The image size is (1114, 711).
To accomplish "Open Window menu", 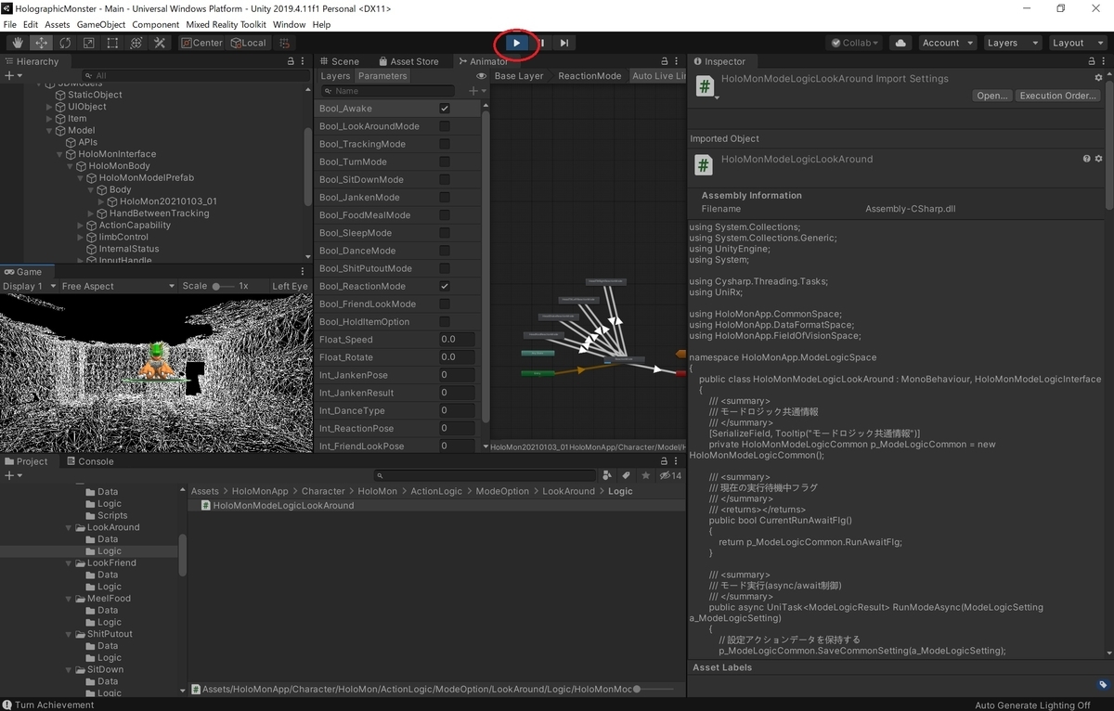I will coord(290,24).
